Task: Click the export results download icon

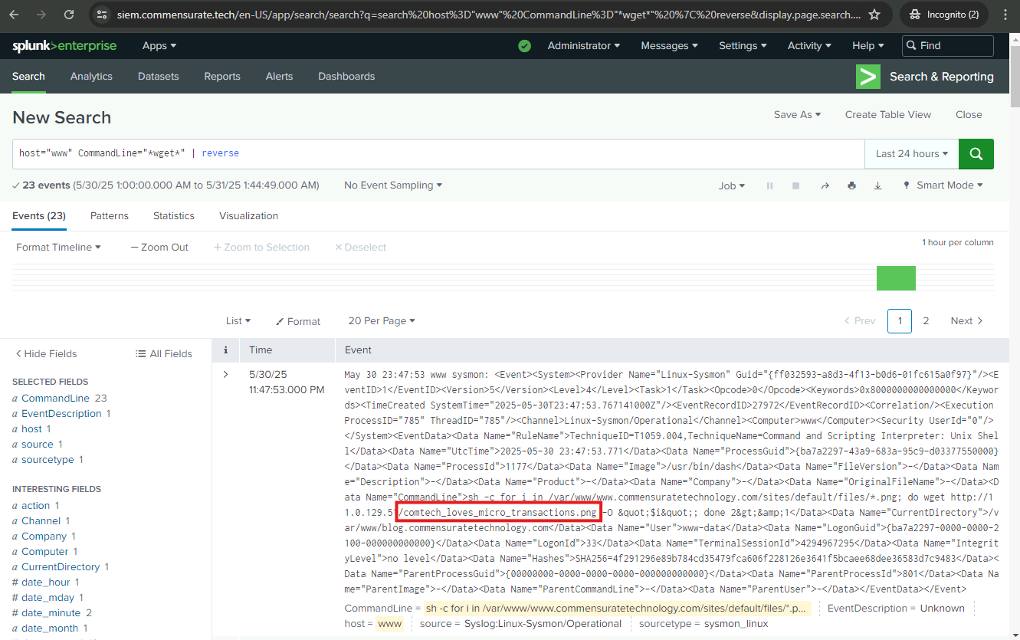Action: pyautogui.click(x=877, y=185)
